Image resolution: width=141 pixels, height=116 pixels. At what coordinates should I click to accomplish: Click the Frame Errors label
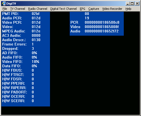point(14,44)
